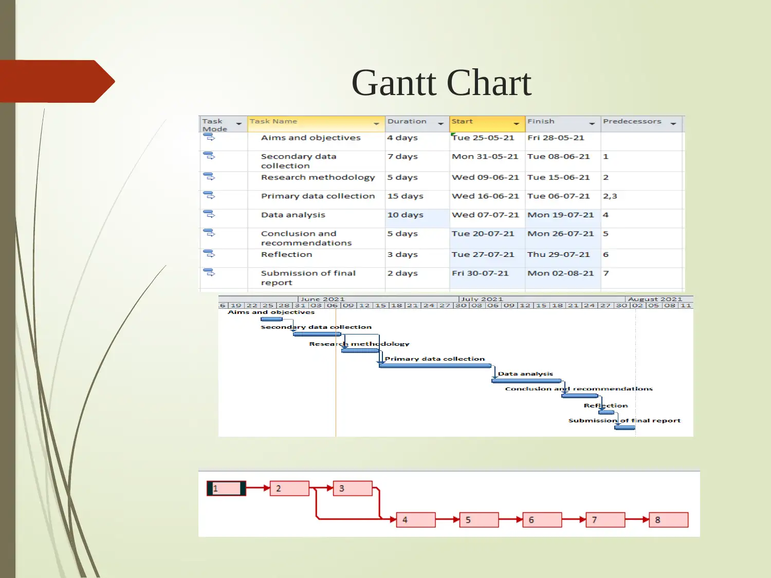Select network diagram node 8
771x578 pixels.
pyautogui.click(x=669, y=519)
